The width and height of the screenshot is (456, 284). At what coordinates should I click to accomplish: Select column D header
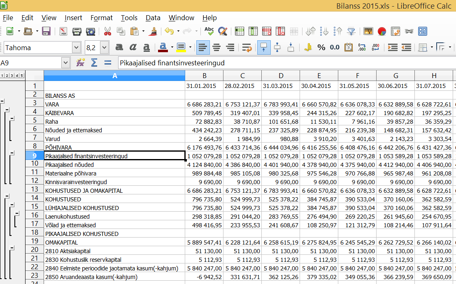pyautogui.click(x=281, y=76)
